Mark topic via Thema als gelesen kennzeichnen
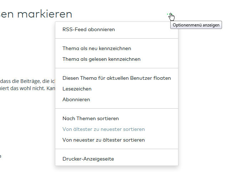The width and height of the screenshot is (232, 172). pos(101,59)
